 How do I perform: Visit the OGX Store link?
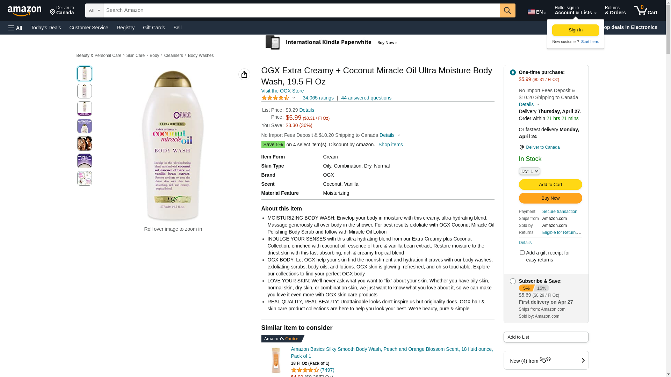point(282,91)
